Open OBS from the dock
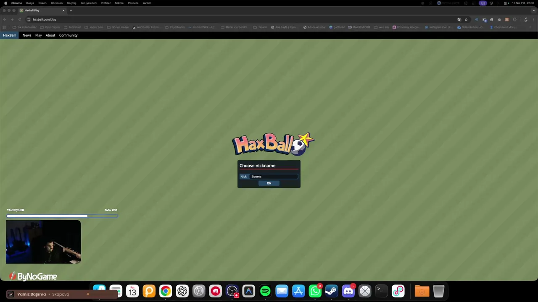 (x=232, y=291)
